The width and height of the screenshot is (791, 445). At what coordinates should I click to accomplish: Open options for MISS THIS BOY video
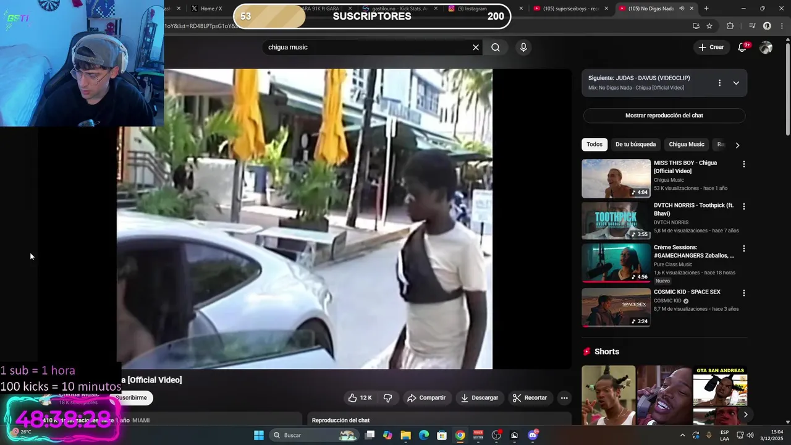click(744, 164)
